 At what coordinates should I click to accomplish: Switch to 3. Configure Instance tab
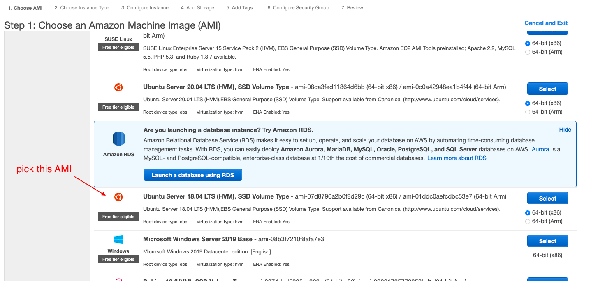click(x=145, y=8)
